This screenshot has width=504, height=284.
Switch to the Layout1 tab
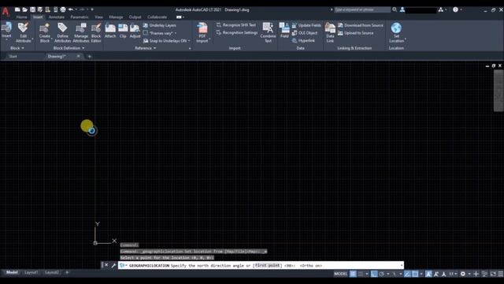point(31,272)
